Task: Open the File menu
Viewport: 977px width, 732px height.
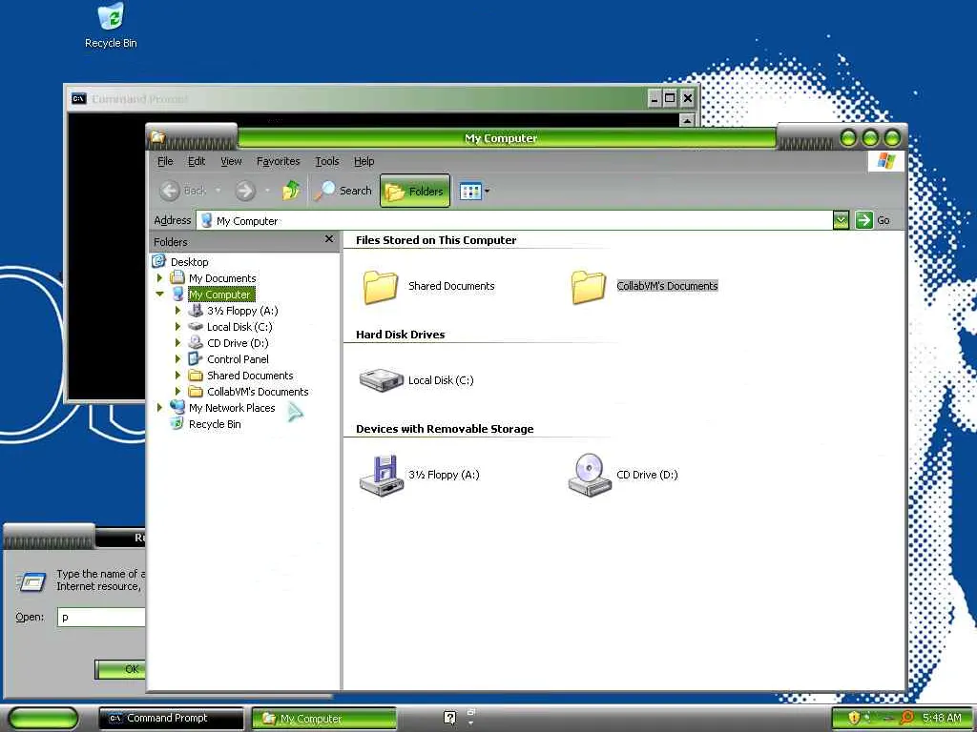Action: click(165, 161)
